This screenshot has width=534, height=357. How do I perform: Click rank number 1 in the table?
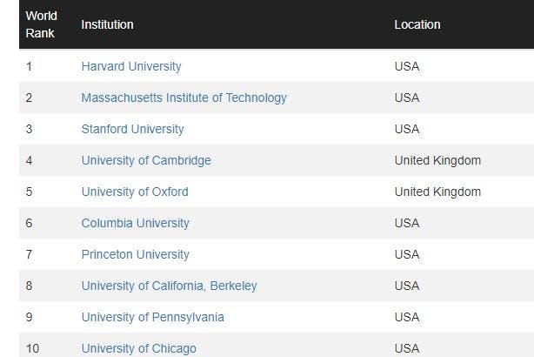point(29,66)
